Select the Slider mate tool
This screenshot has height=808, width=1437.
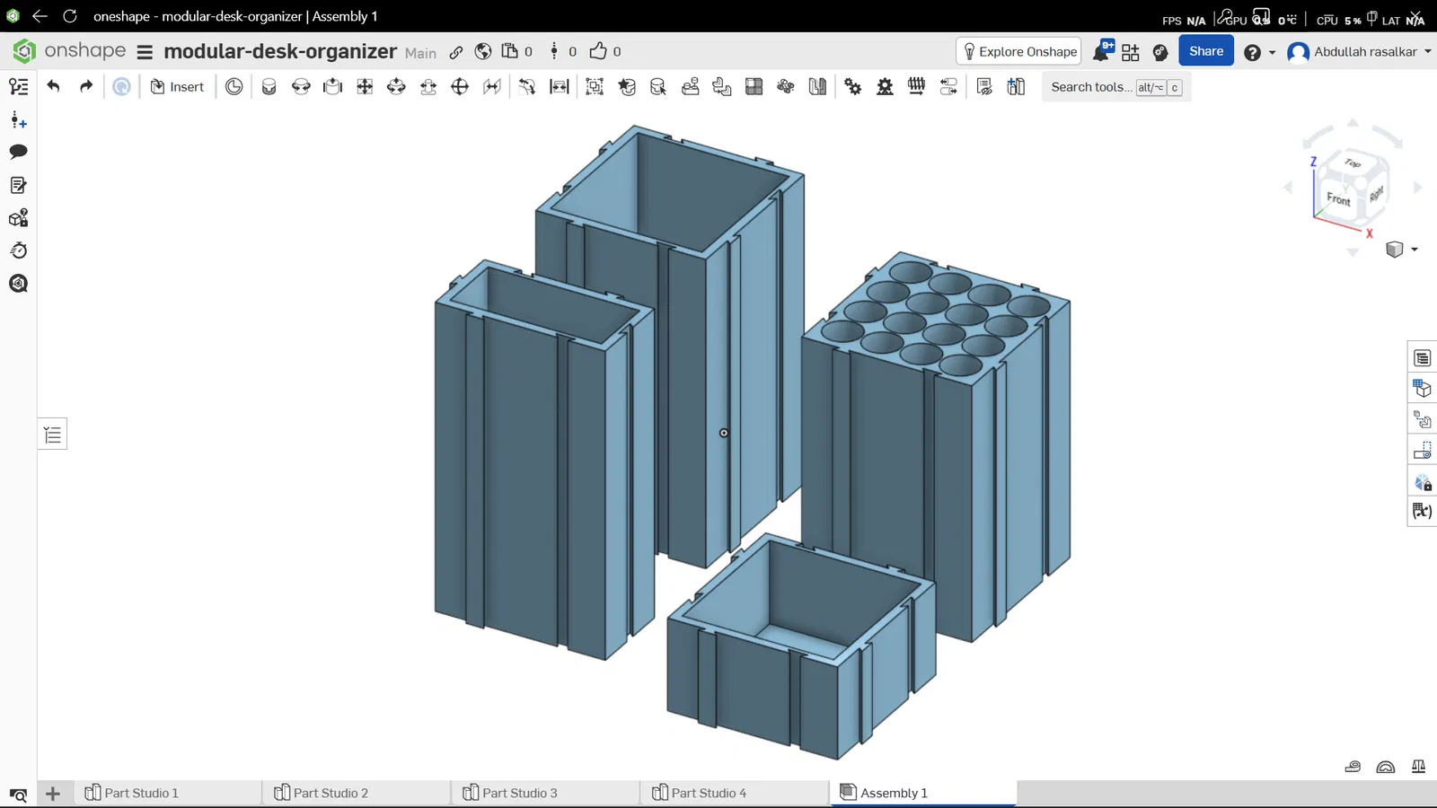332,86
